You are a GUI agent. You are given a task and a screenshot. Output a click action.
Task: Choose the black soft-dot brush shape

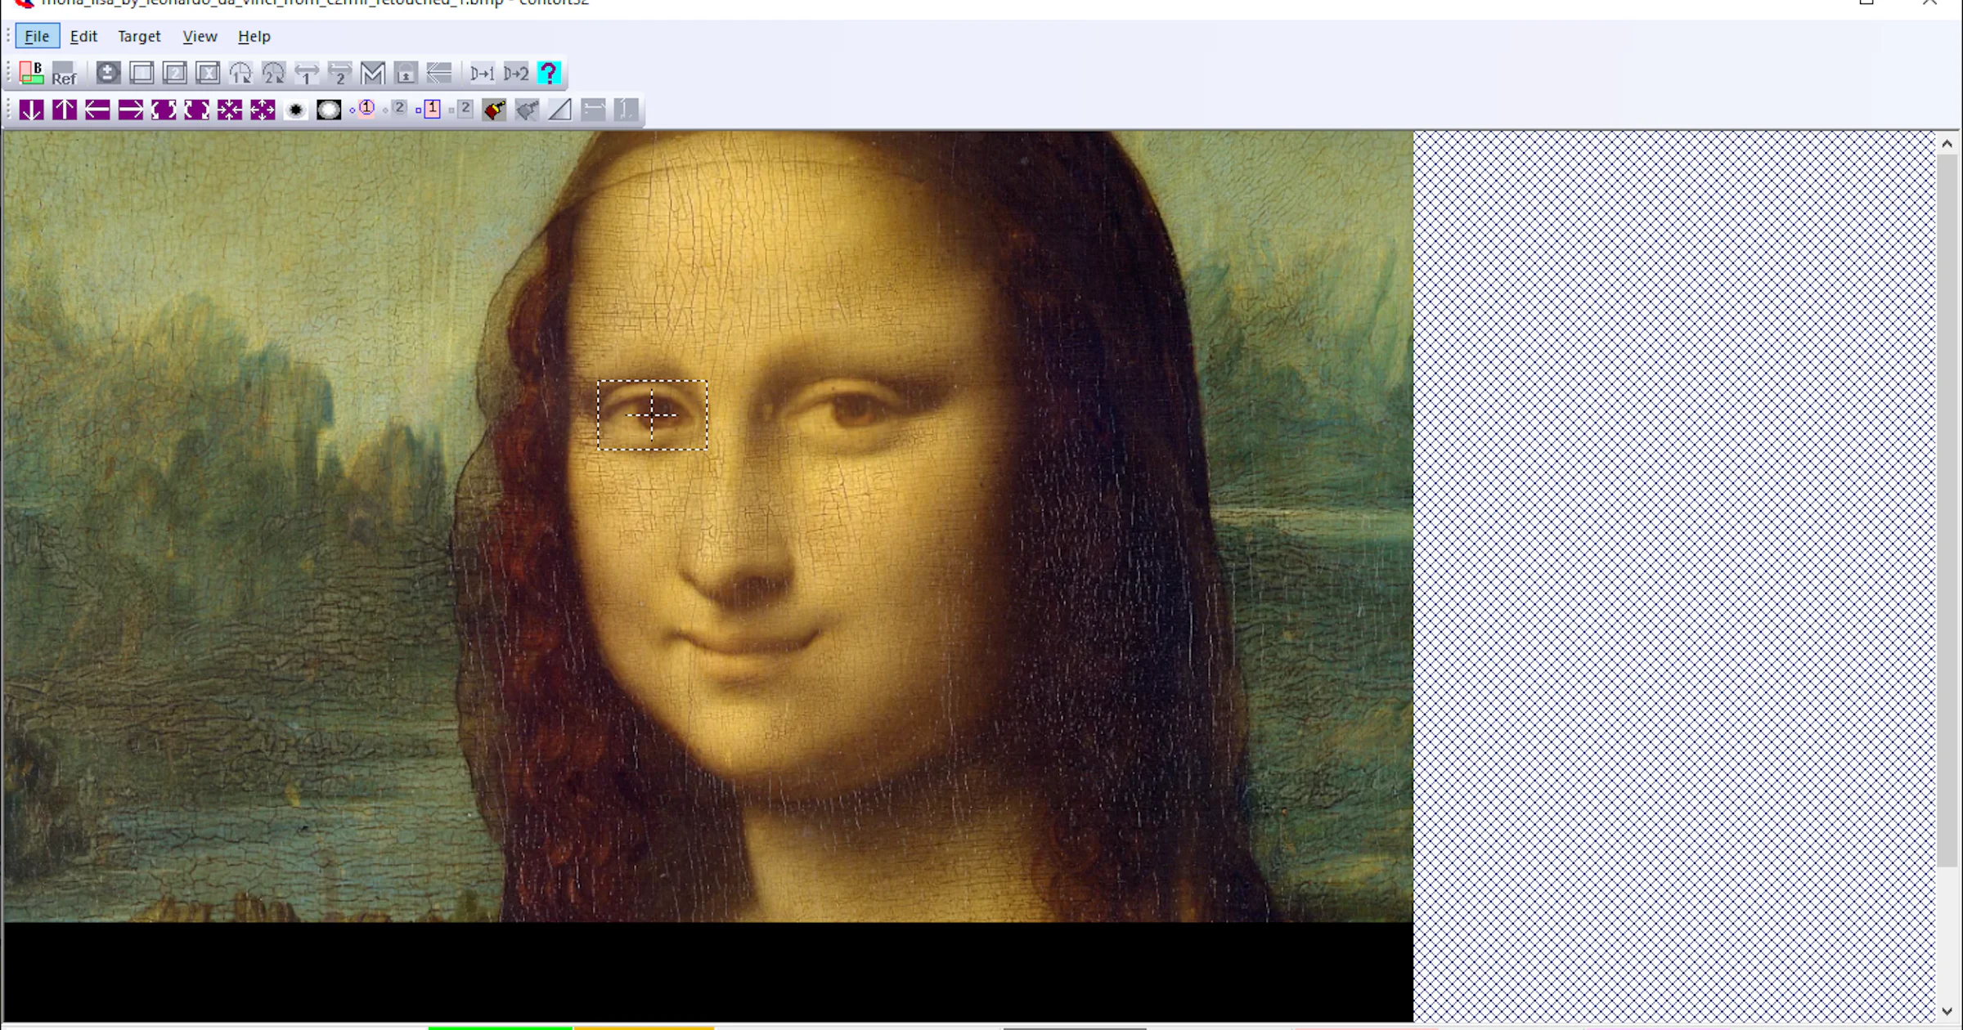296,110
